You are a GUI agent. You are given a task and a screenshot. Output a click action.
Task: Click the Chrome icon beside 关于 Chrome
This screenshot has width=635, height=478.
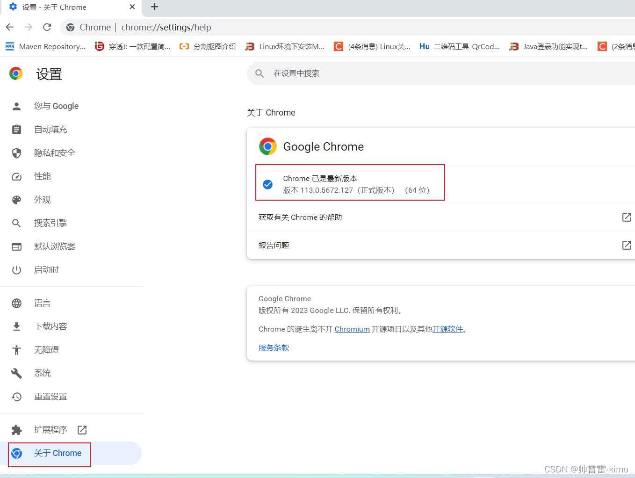click(x=16, y=453)
